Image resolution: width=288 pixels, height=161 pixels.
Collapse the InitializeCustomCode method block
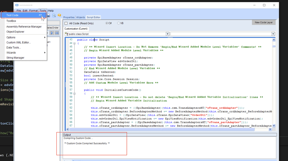(x=74, y=93)
